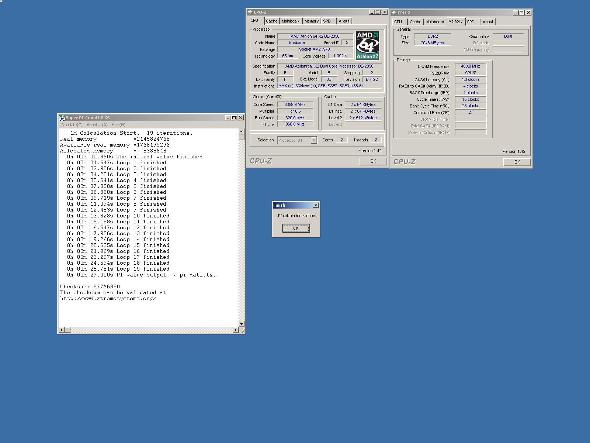Switch to About tab in second CPU-Z
590x443 pixels.
tap(488, 22)
